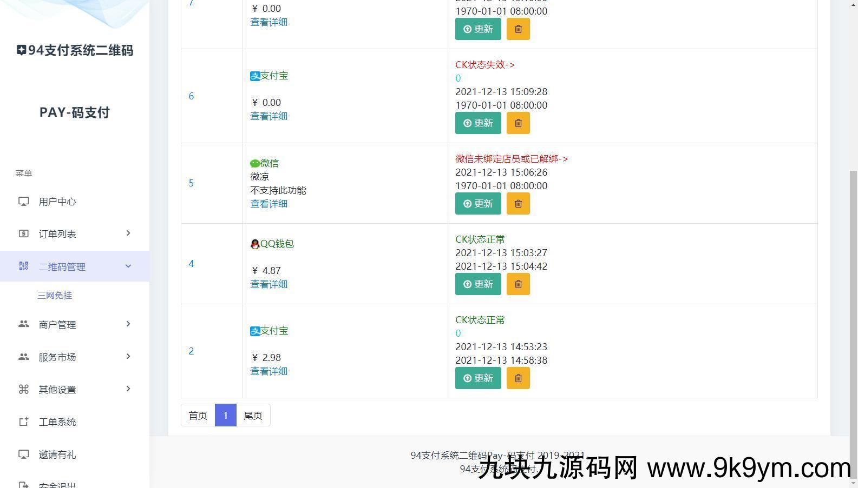Expand the 商户管理 menu chevron
The height and width of the screenshot is (488, 858).
click(128, 324)
